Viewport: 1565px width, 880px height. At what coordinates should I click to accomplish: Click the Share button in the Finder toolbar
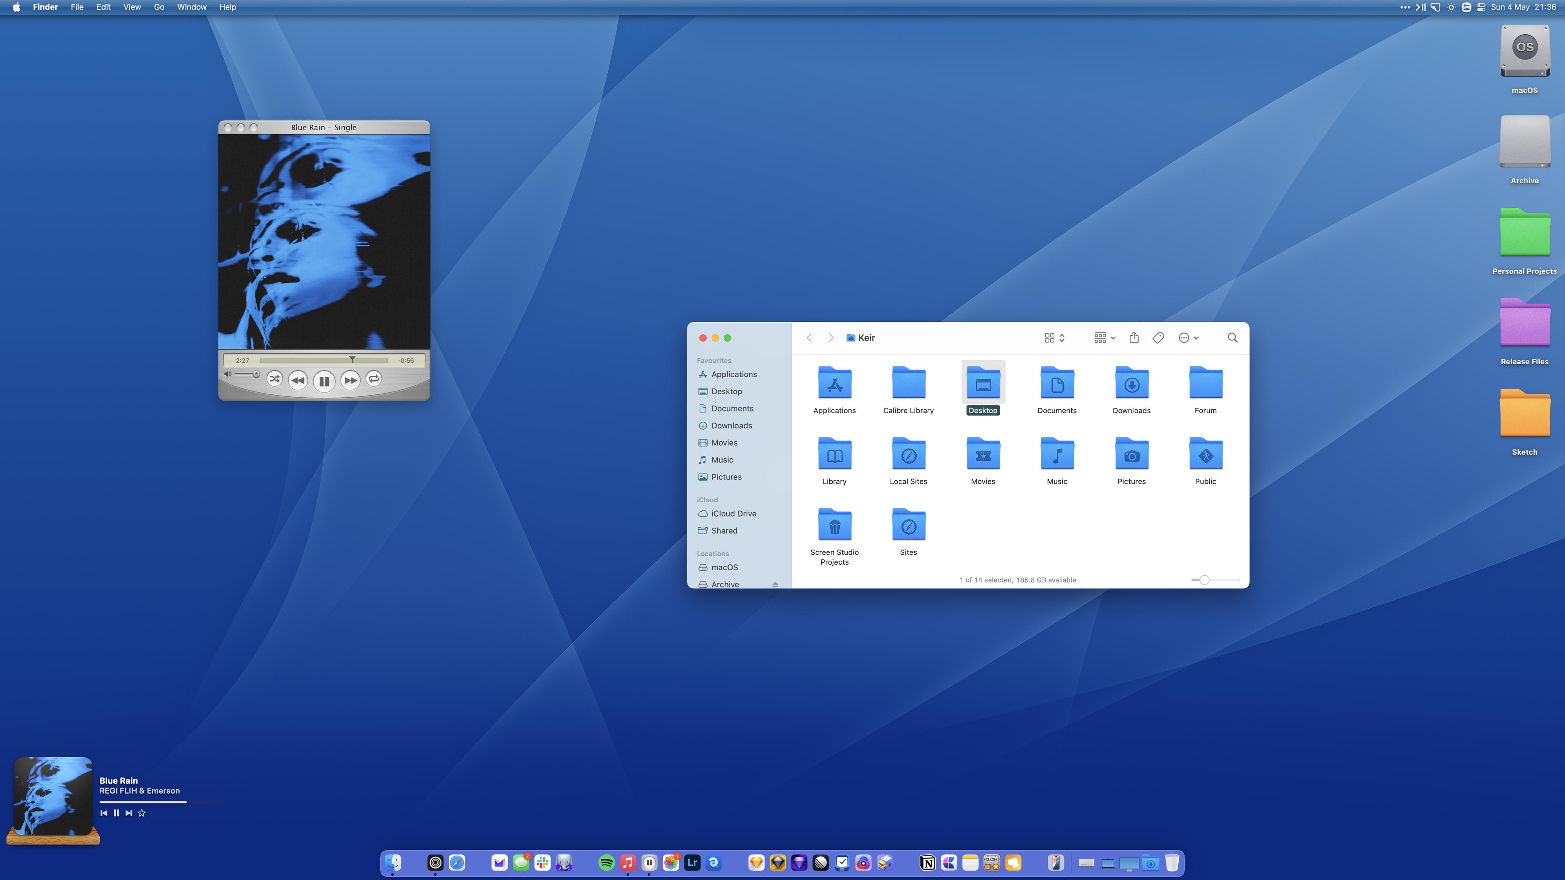coord(1134,338)
